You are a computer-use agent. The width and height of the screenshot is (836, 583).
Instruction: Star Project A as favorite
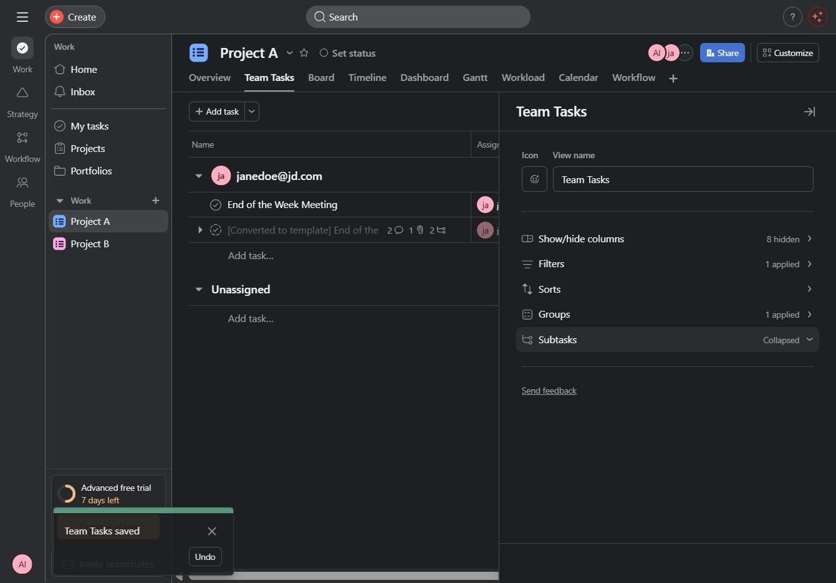[304, 53]
